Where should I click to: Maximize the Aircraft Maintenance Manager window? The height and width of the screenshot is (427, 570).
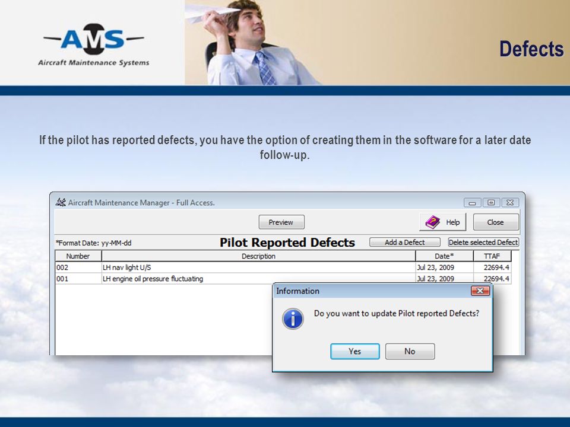point(491,203)
